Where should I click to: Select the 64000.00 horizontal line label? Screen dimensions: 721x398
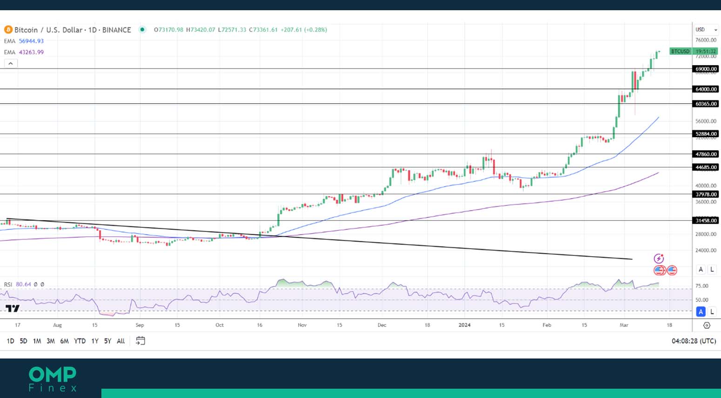[x=706, y=89]
